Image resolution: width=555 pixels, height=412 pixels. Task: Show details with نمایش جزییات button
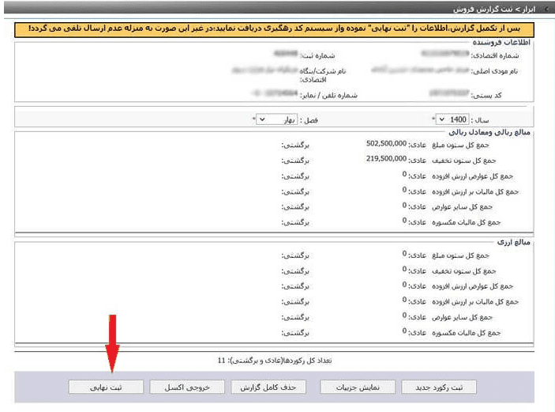pyautogui.click(x=358, y=387)
